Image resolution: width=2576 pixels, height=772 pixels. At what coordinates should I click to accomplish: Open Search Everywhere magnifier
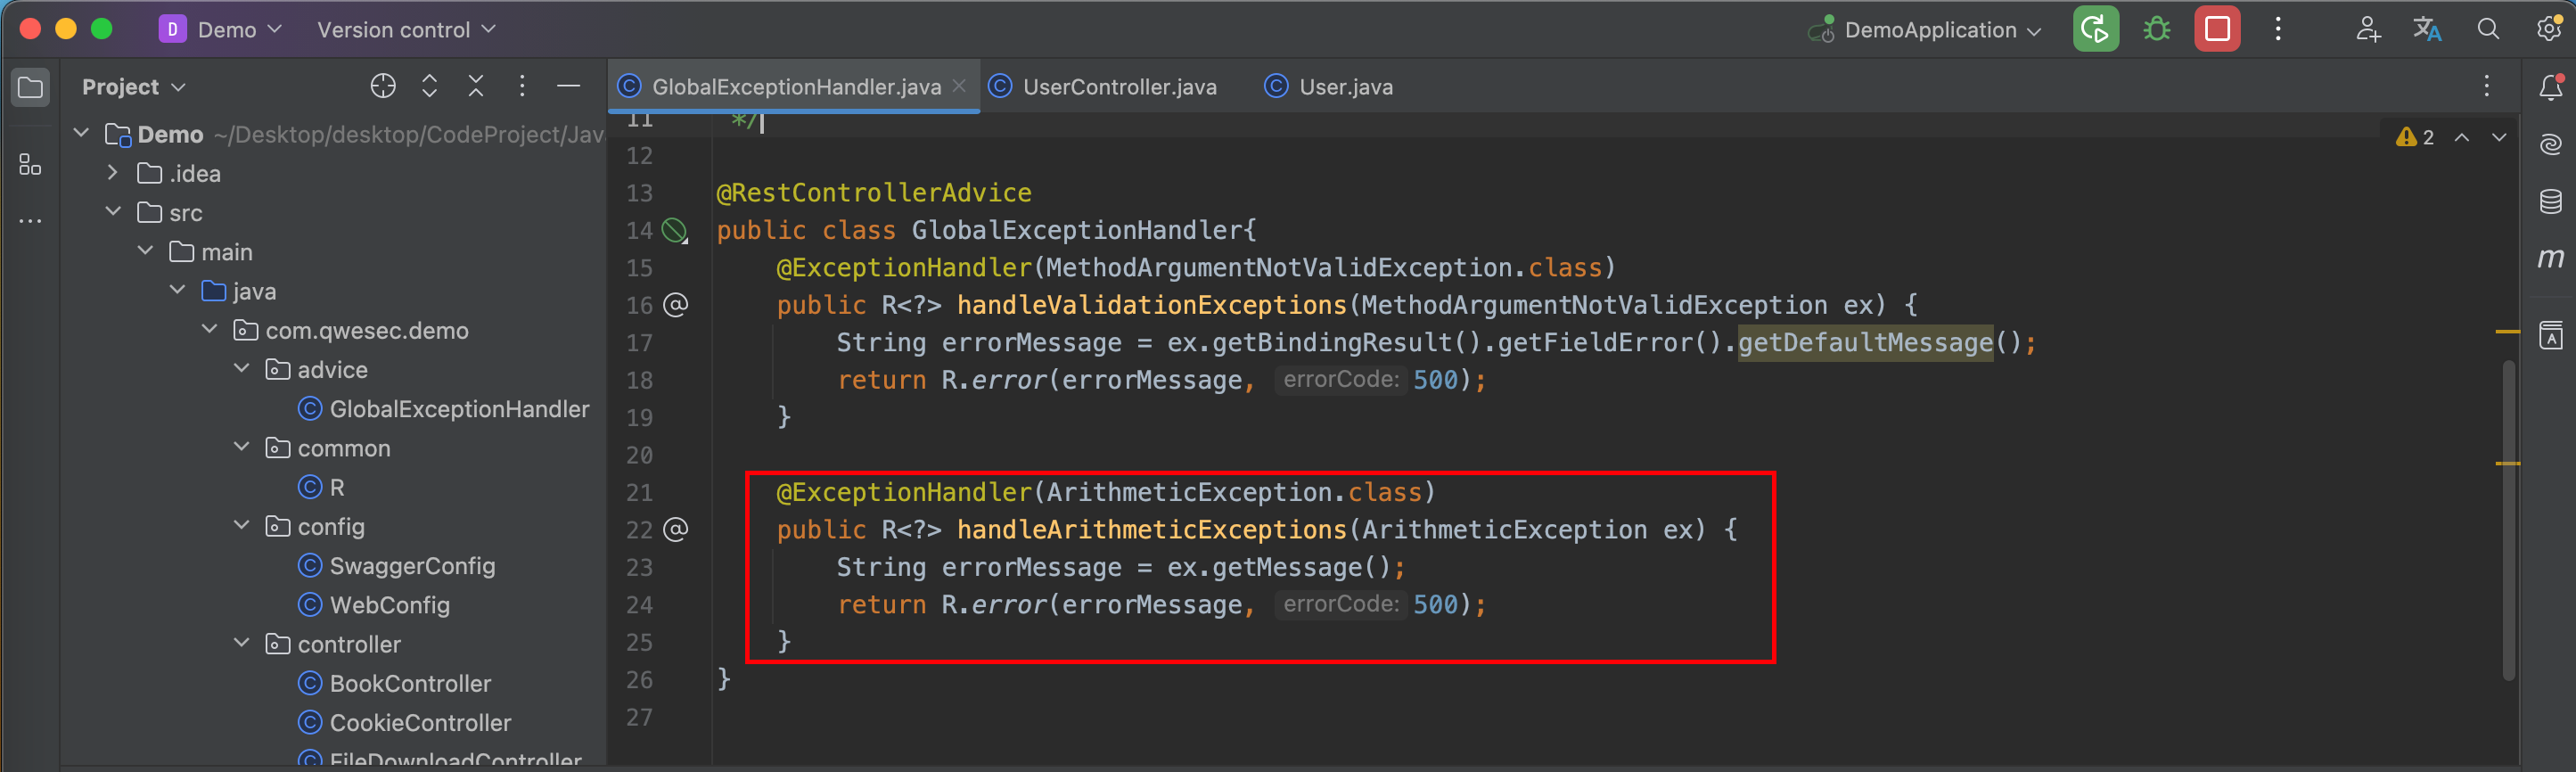click(x=2488, y=29)
